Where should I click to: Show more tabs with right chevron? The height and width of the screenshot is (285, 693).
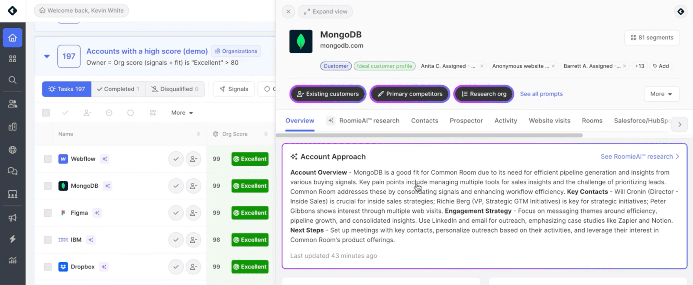click(680, 125)
